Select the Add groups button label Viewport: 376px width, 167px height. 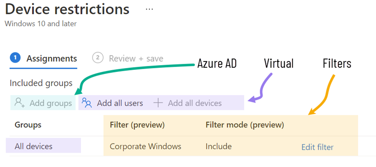51,103
